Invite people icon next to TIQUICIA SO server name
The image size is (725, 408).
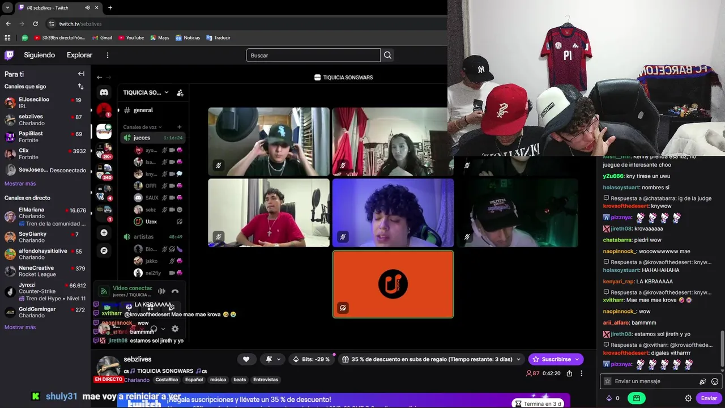click(180, 92)
